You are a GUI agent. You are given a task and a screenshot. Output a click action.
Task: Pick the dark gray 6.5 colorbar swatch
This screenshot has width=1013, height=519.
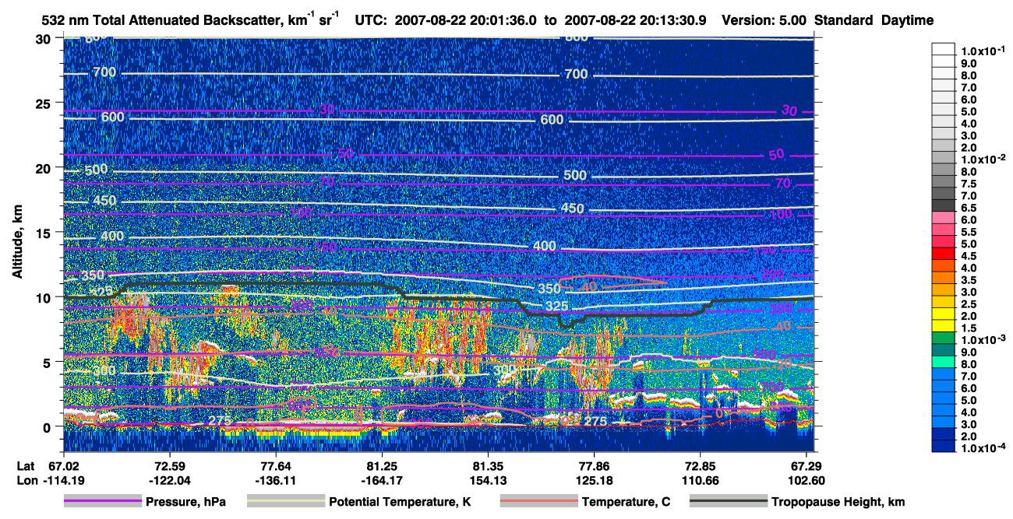tap(943, 206)
